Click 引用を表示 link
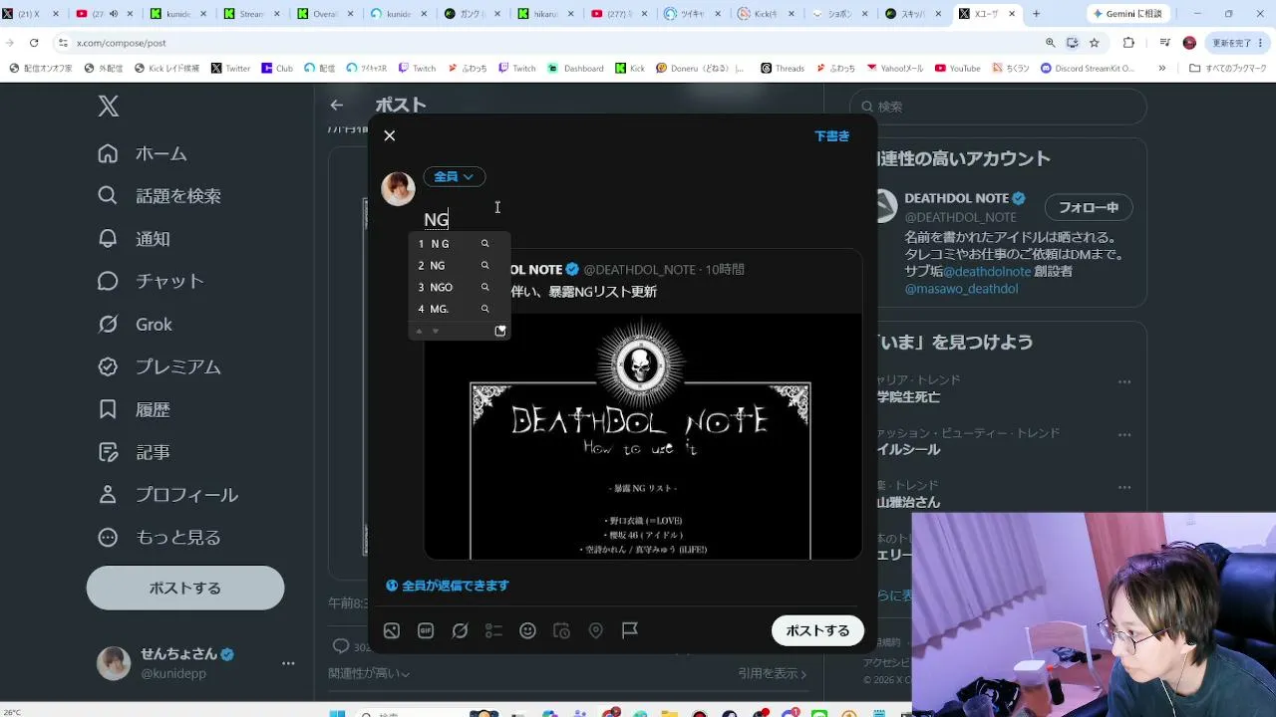This screenshot has width=1276, height=717. (x=773, y=674)
